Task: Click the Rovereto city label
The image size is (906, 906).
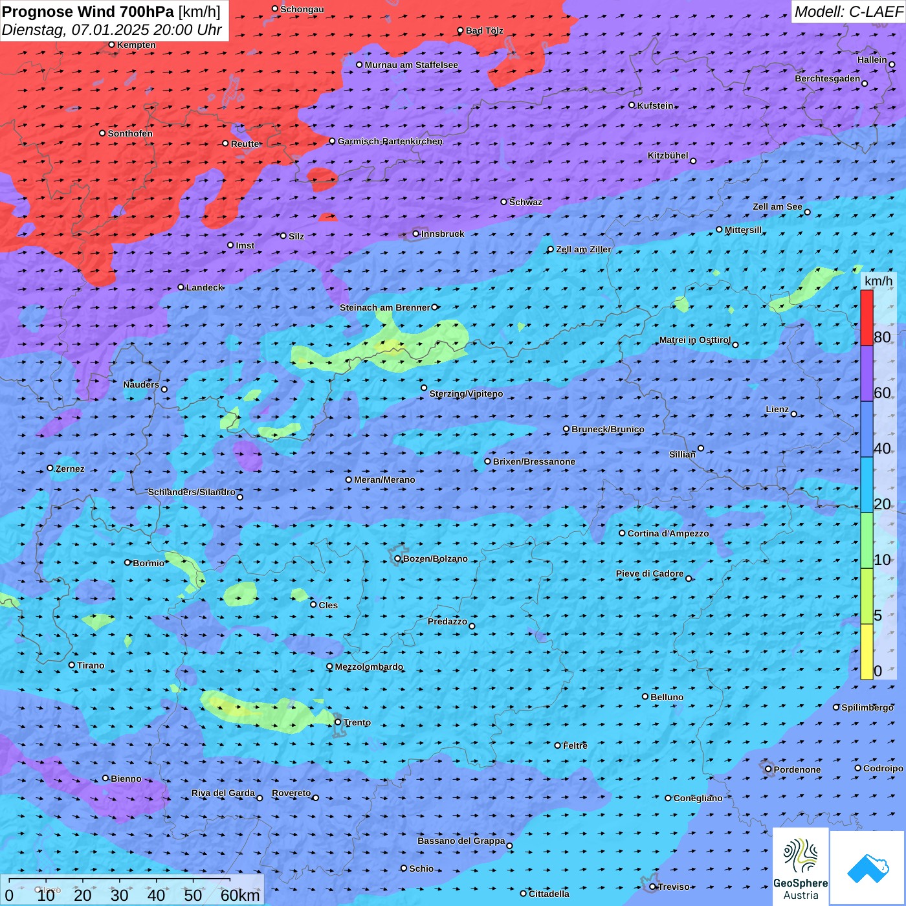Action: [x=291, y=793]
